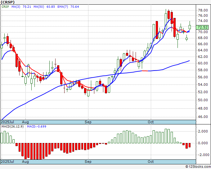Viewport: 211px width, 169px height.
Task: Click the 58.00 price axis label
Action: click(x=203, y=70)
